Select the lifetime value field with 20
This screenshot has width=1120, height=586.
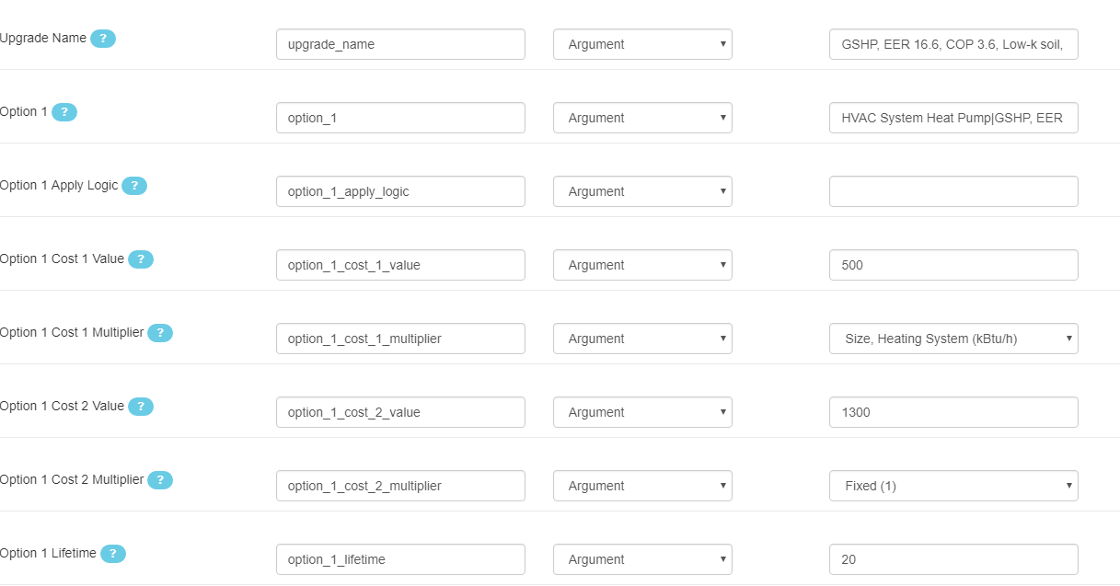[x=953, y=559]
